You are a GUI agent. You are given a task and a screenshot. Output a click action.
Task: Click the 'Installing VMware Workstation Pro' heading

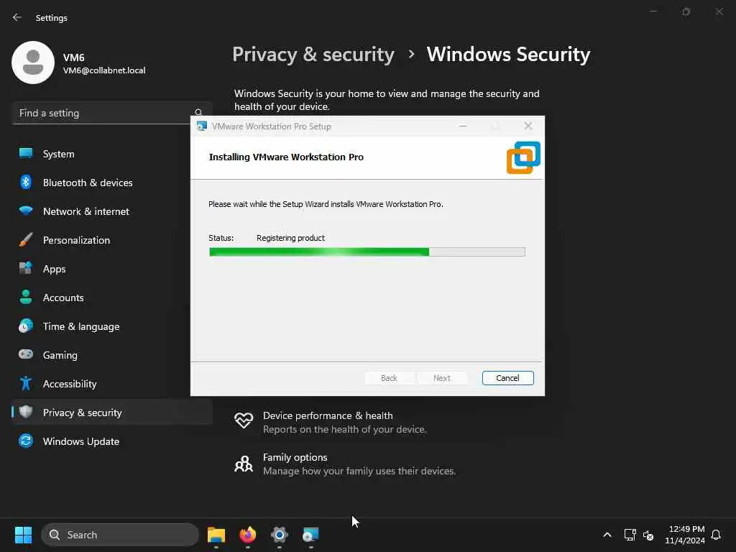pos(286,157)
